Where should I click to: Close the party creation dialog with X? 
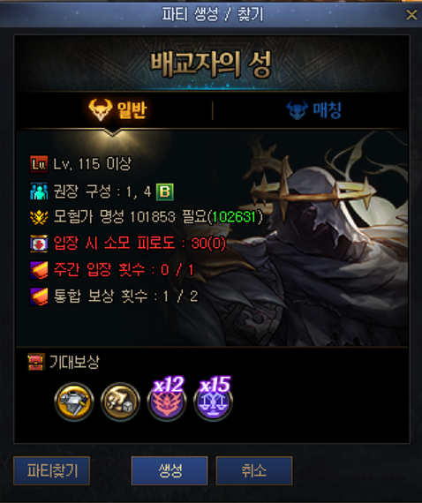pyautogui.click(x=411, y=14)
